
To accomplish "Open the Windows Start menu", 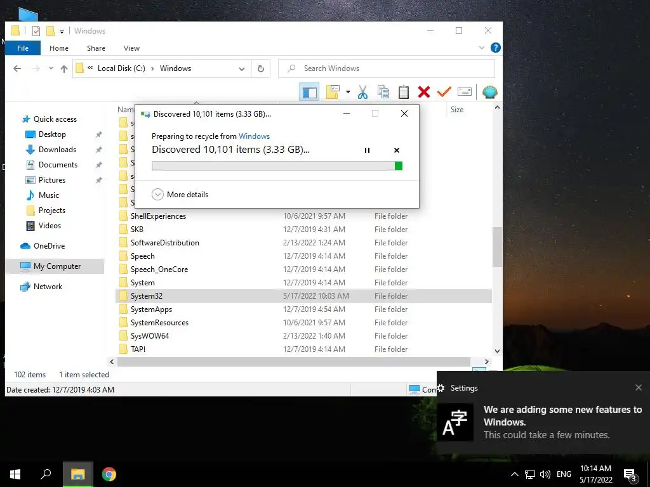I will pyautogui.click(x=15, y=474).
